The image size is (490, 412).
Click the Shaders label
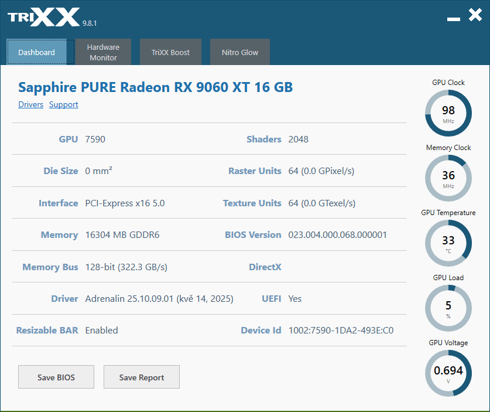pyautogui.click(x=264, y=139)
